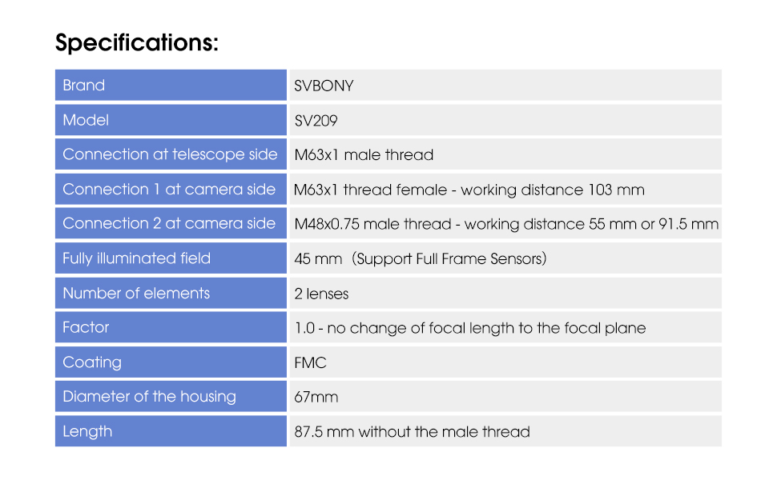Select Connection 1 at camera side label
The image size is (777, 480).
[169, 190]
